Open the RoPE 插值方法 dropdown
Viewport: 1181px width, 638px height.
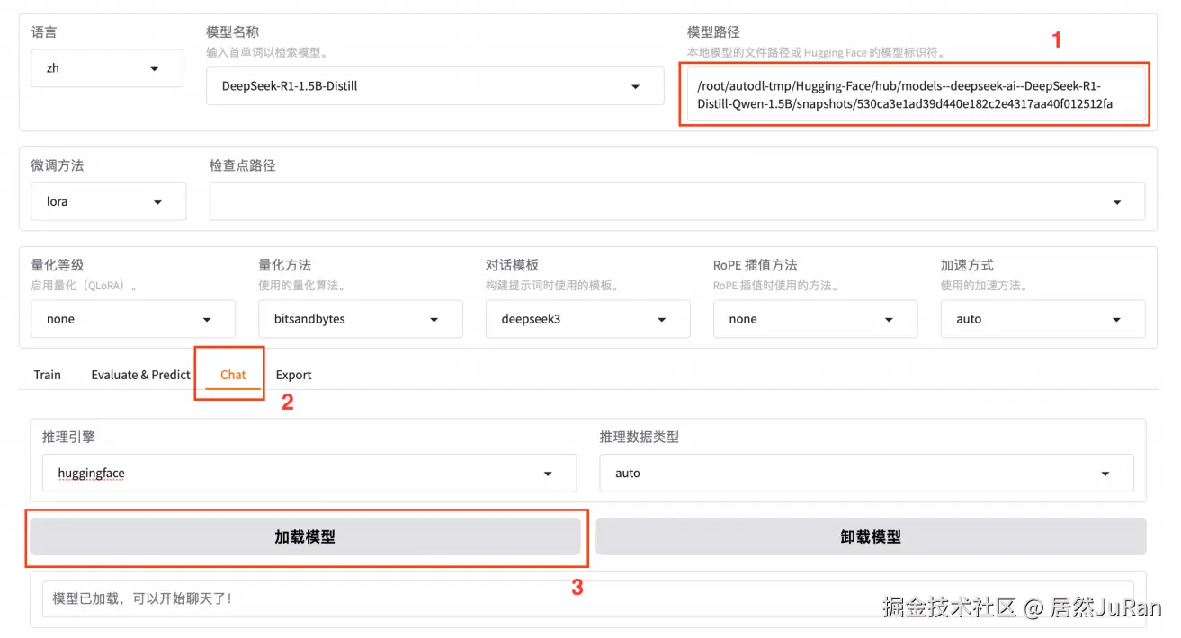coord(815,319)
